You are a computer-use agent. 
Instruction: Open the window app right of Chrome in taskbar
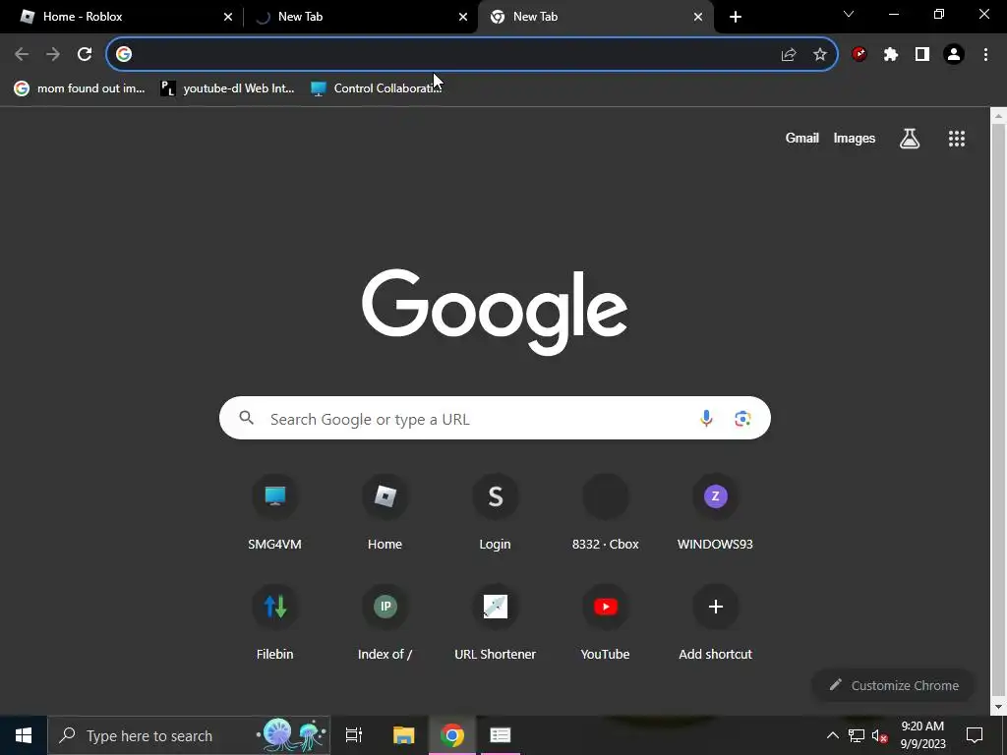[x=501, y=735]
